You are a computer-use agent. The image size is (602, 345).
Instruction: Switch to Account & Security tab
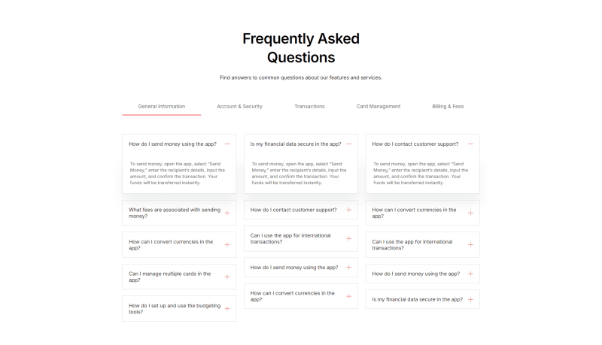tap(239, 107)
